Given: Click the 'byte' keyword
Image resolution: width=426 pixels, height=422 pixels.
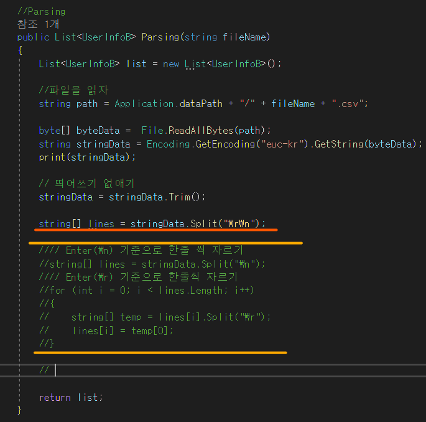Looking at the screenshot, I should [50, 130].
